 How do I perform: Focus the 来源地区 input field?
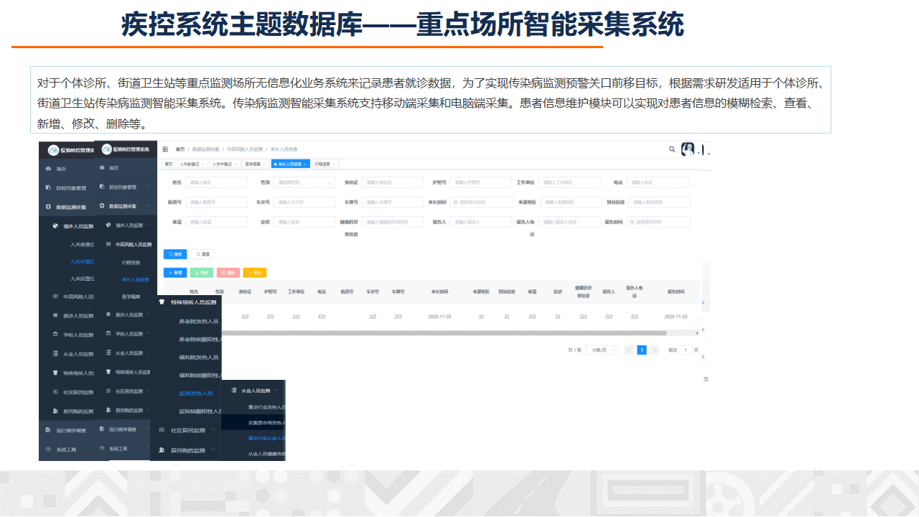point(570,202)
